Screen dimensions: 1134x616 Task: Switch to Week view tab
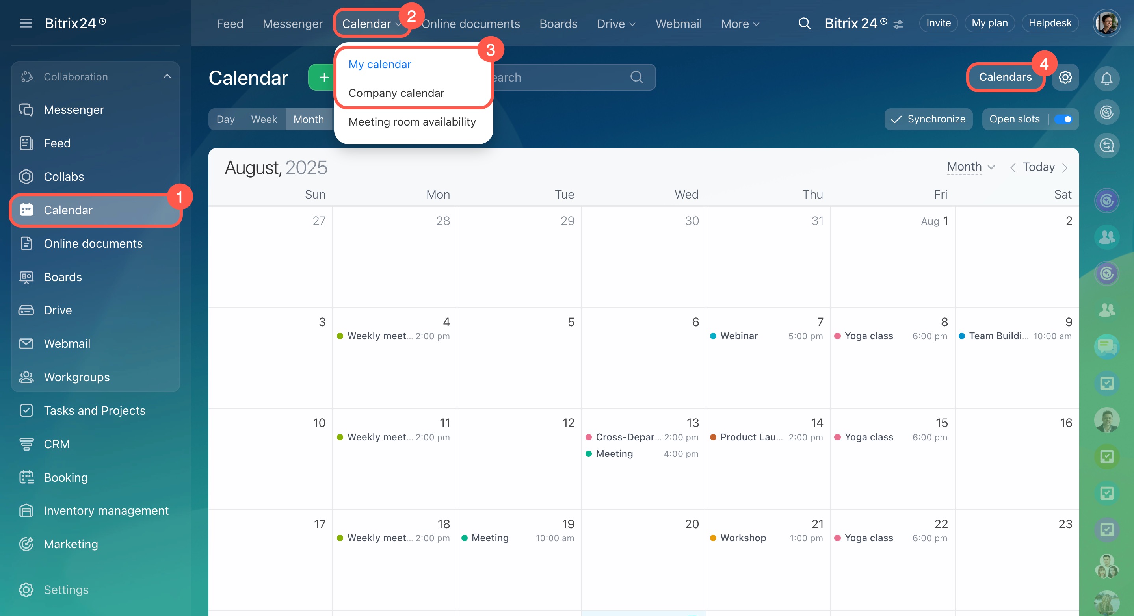coord(264,119)
